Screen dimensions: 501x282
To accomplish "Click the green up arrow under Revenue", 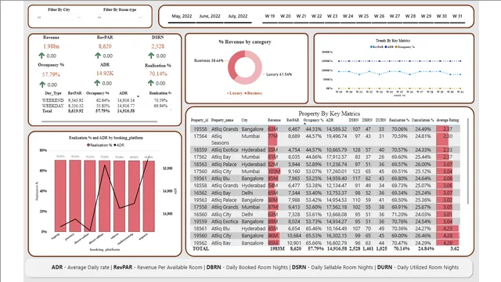I will coord(41,56).
